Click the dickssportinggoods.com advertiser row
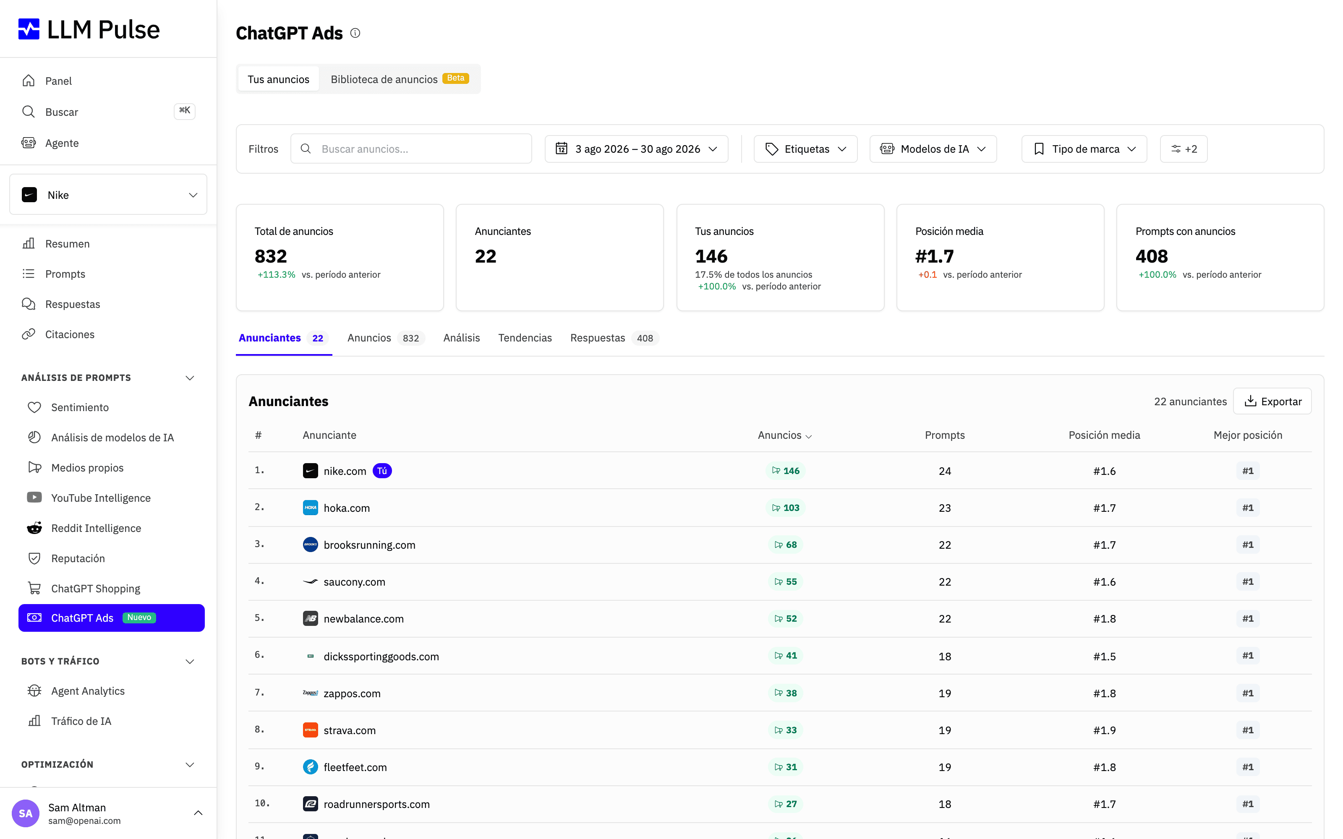The height and width of the screenshot is (839, 1343). click(780, 655)
